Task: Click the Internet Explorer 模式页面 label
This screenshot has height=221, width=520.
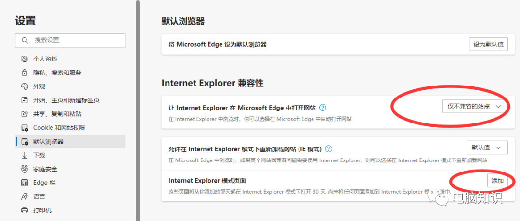Action: pyautogui.click(x=207, y=181)
